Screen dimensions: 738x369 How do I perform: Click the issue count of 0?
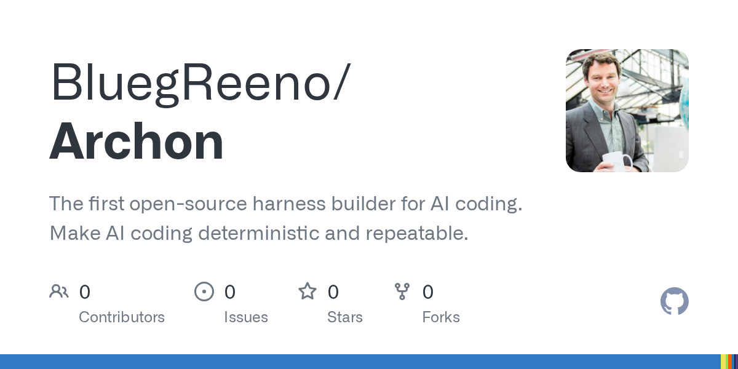(x=230, y=292)
